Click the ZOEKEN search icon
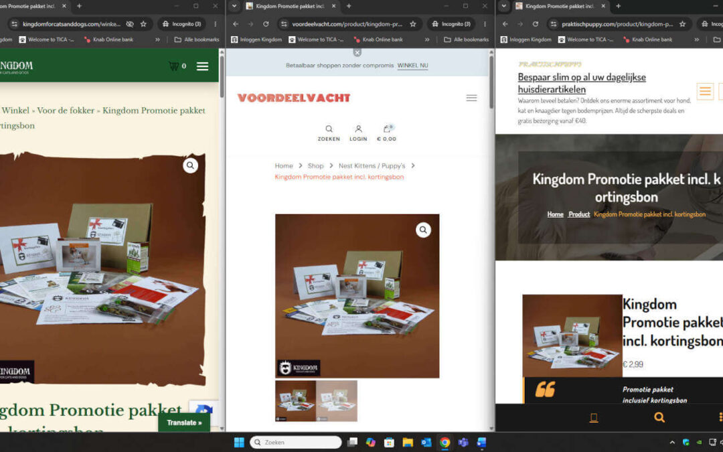Viewport: 723px width, 452px height. (329, 133)
